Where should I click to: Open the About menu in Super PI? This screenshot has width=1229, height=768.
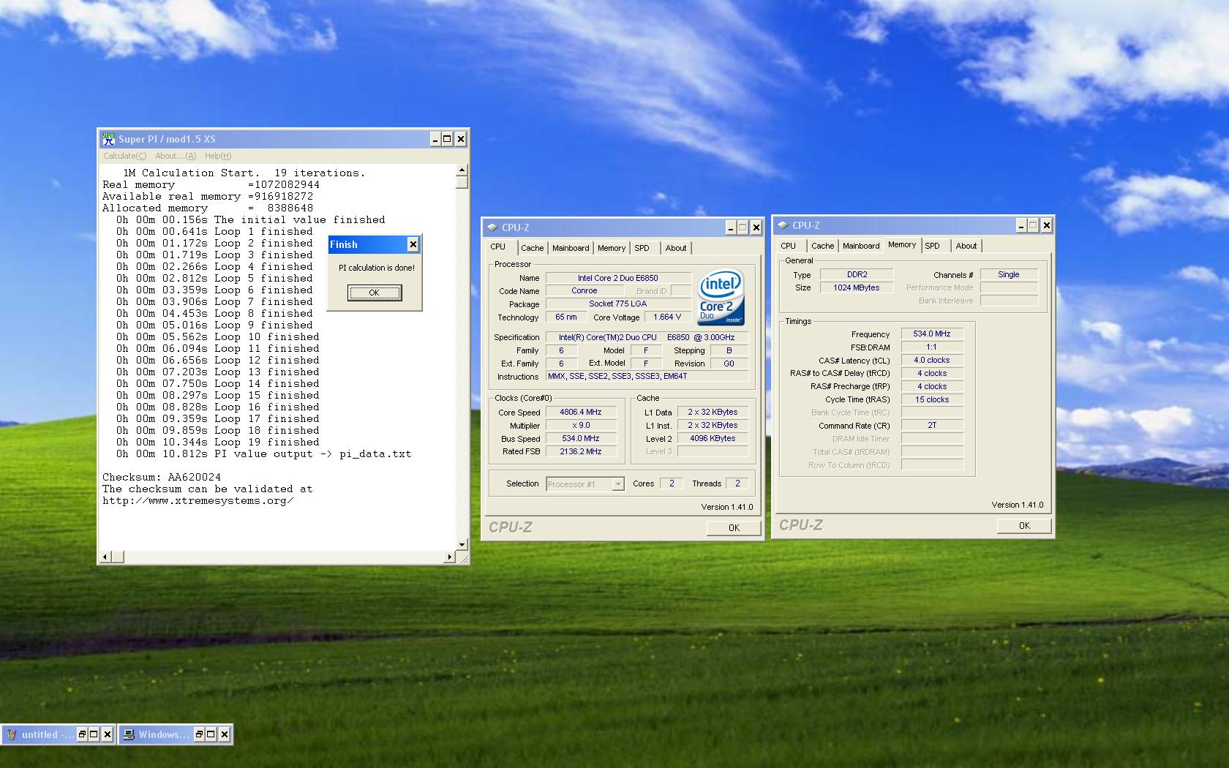coord(176,156)
